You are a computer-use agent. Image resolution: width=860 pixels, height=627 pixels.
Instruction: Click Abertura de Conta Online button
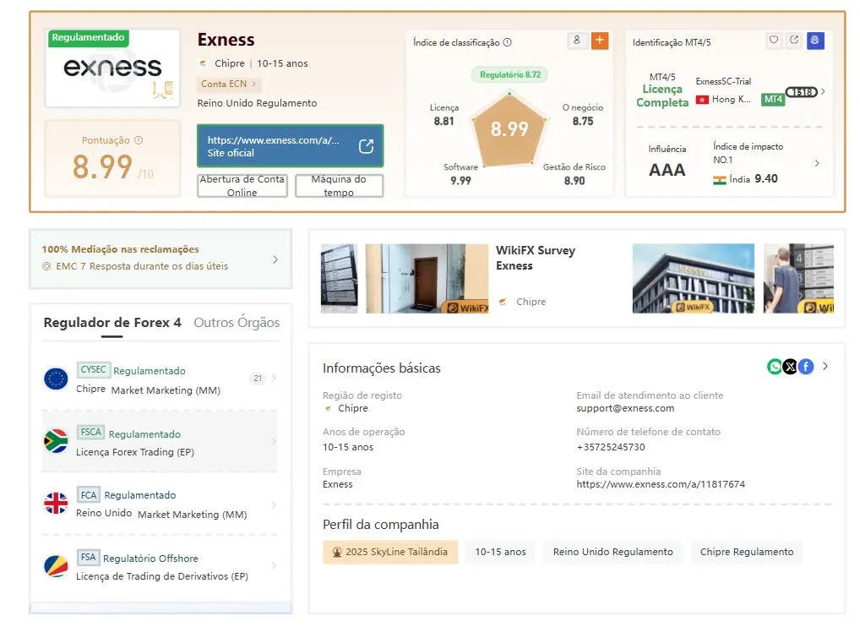click(242, 185)
